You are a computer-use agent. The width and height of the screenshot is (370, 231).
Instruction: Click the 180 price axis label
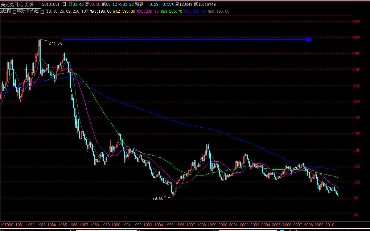click(357, 118)
